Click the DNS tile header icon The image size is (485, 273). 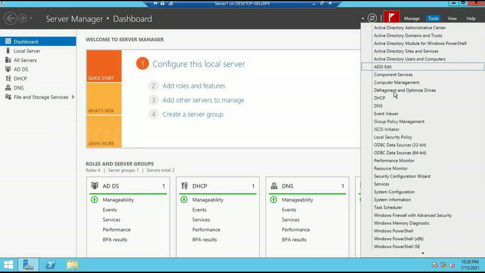(x=274, y=186)
